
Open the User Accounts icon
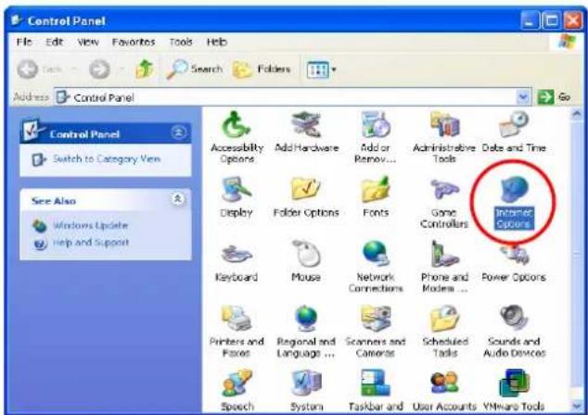444,390
